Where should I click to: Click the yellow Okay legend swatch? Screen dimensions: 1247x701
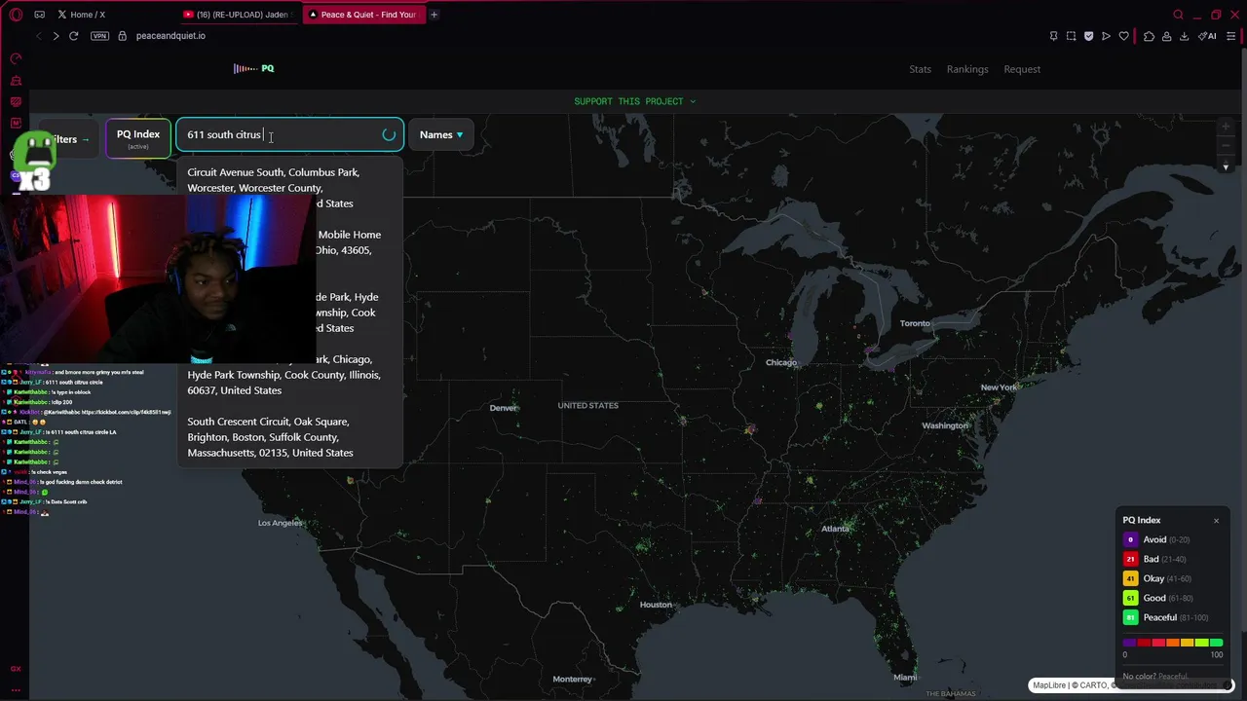point(1131,578)
